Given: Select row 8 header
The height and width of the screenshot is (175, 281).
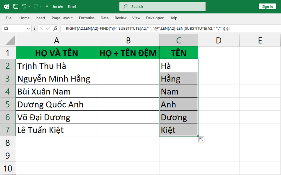Looking at the screenshot, I should pos(8,143).
